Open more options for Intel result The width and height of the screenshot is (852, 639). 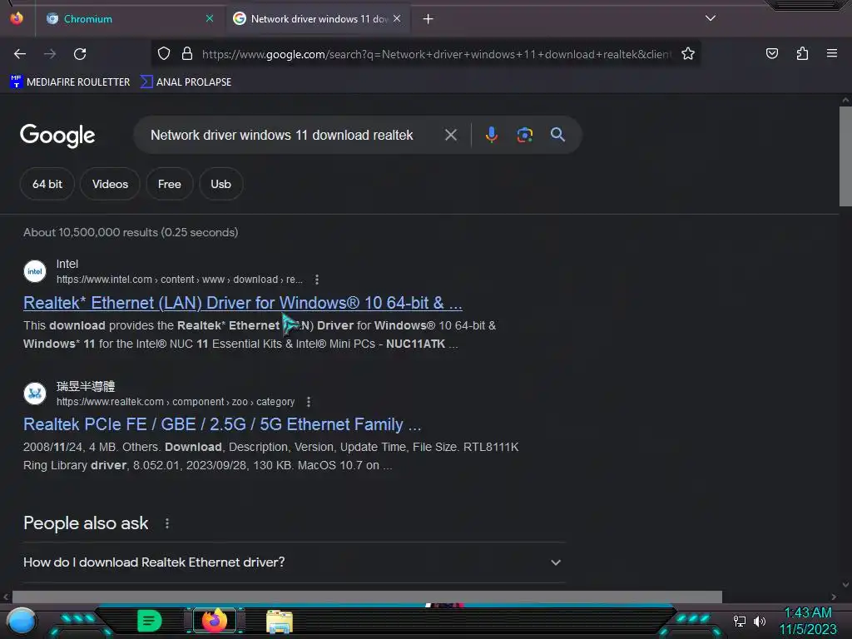point(317,280)
